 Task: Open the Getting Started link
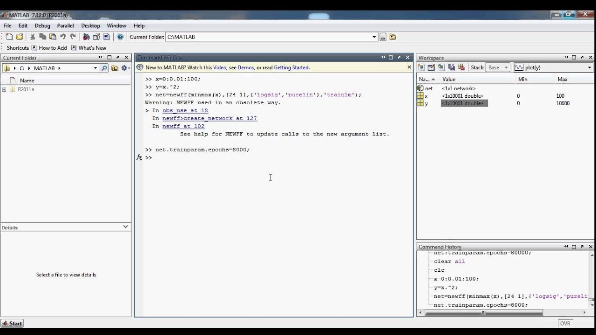tap(291, 67)
